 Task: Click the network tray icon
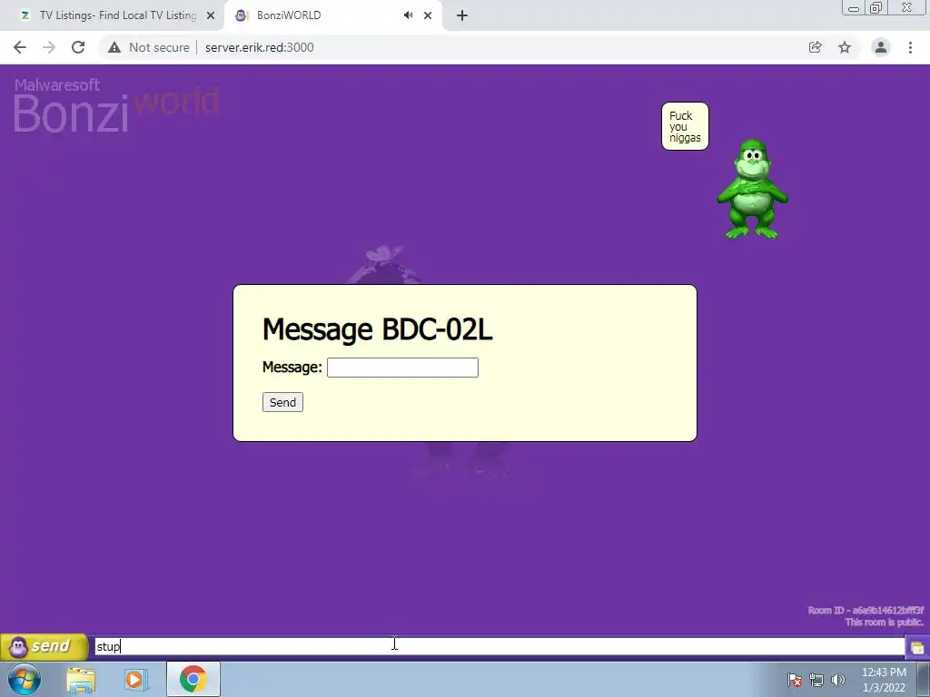tap(816, 680)
